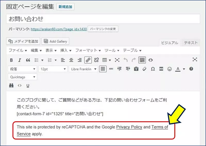This screenshot has height=146, width=206.
Task: Open the テーブル menu
Action: click(132, 50)
